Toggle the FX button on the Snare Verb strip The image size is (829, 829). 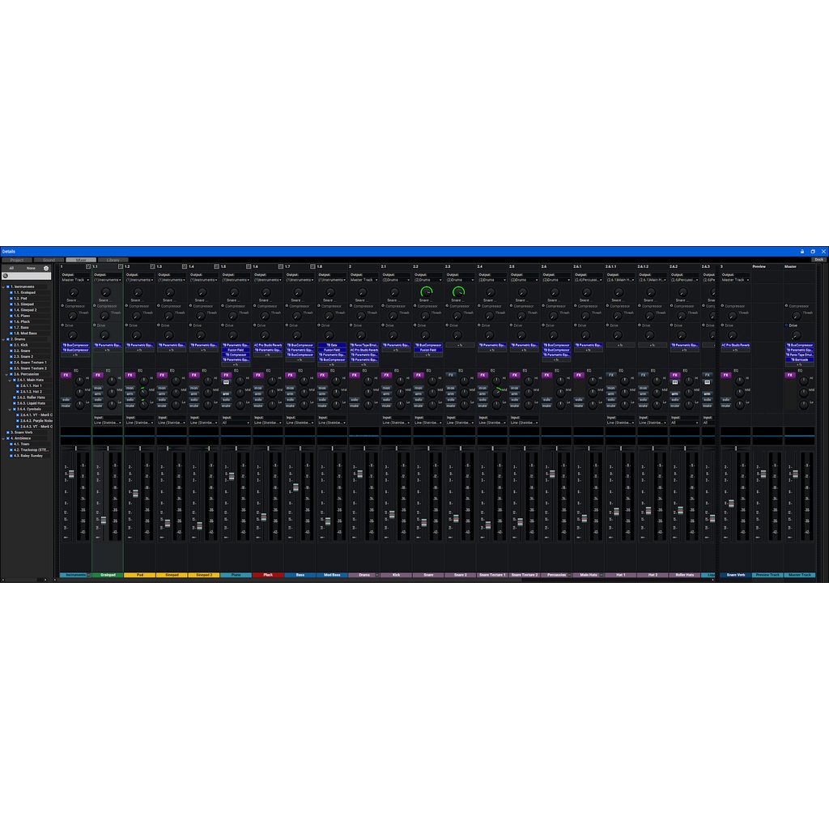tap(726, 375)
